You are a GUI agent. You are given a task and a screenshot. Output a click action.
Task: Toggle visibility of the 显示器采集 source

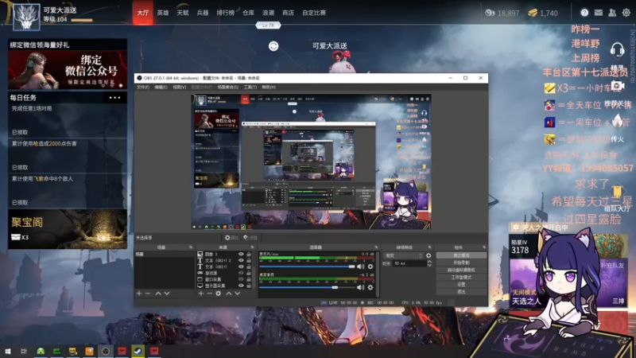pyautogui.click(x=241, y=286)
